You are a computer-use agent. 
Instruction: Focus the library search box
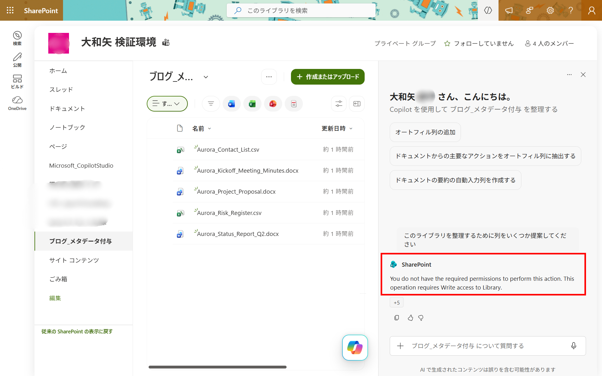pos(301,11)
